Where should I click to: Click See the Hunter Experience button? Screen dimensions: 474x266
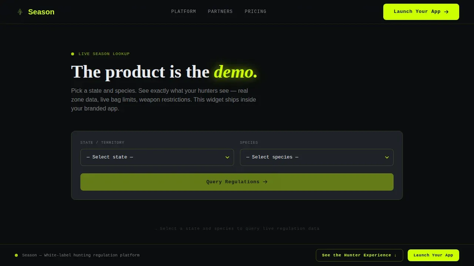pyautogui.click(x=359, y=255)
